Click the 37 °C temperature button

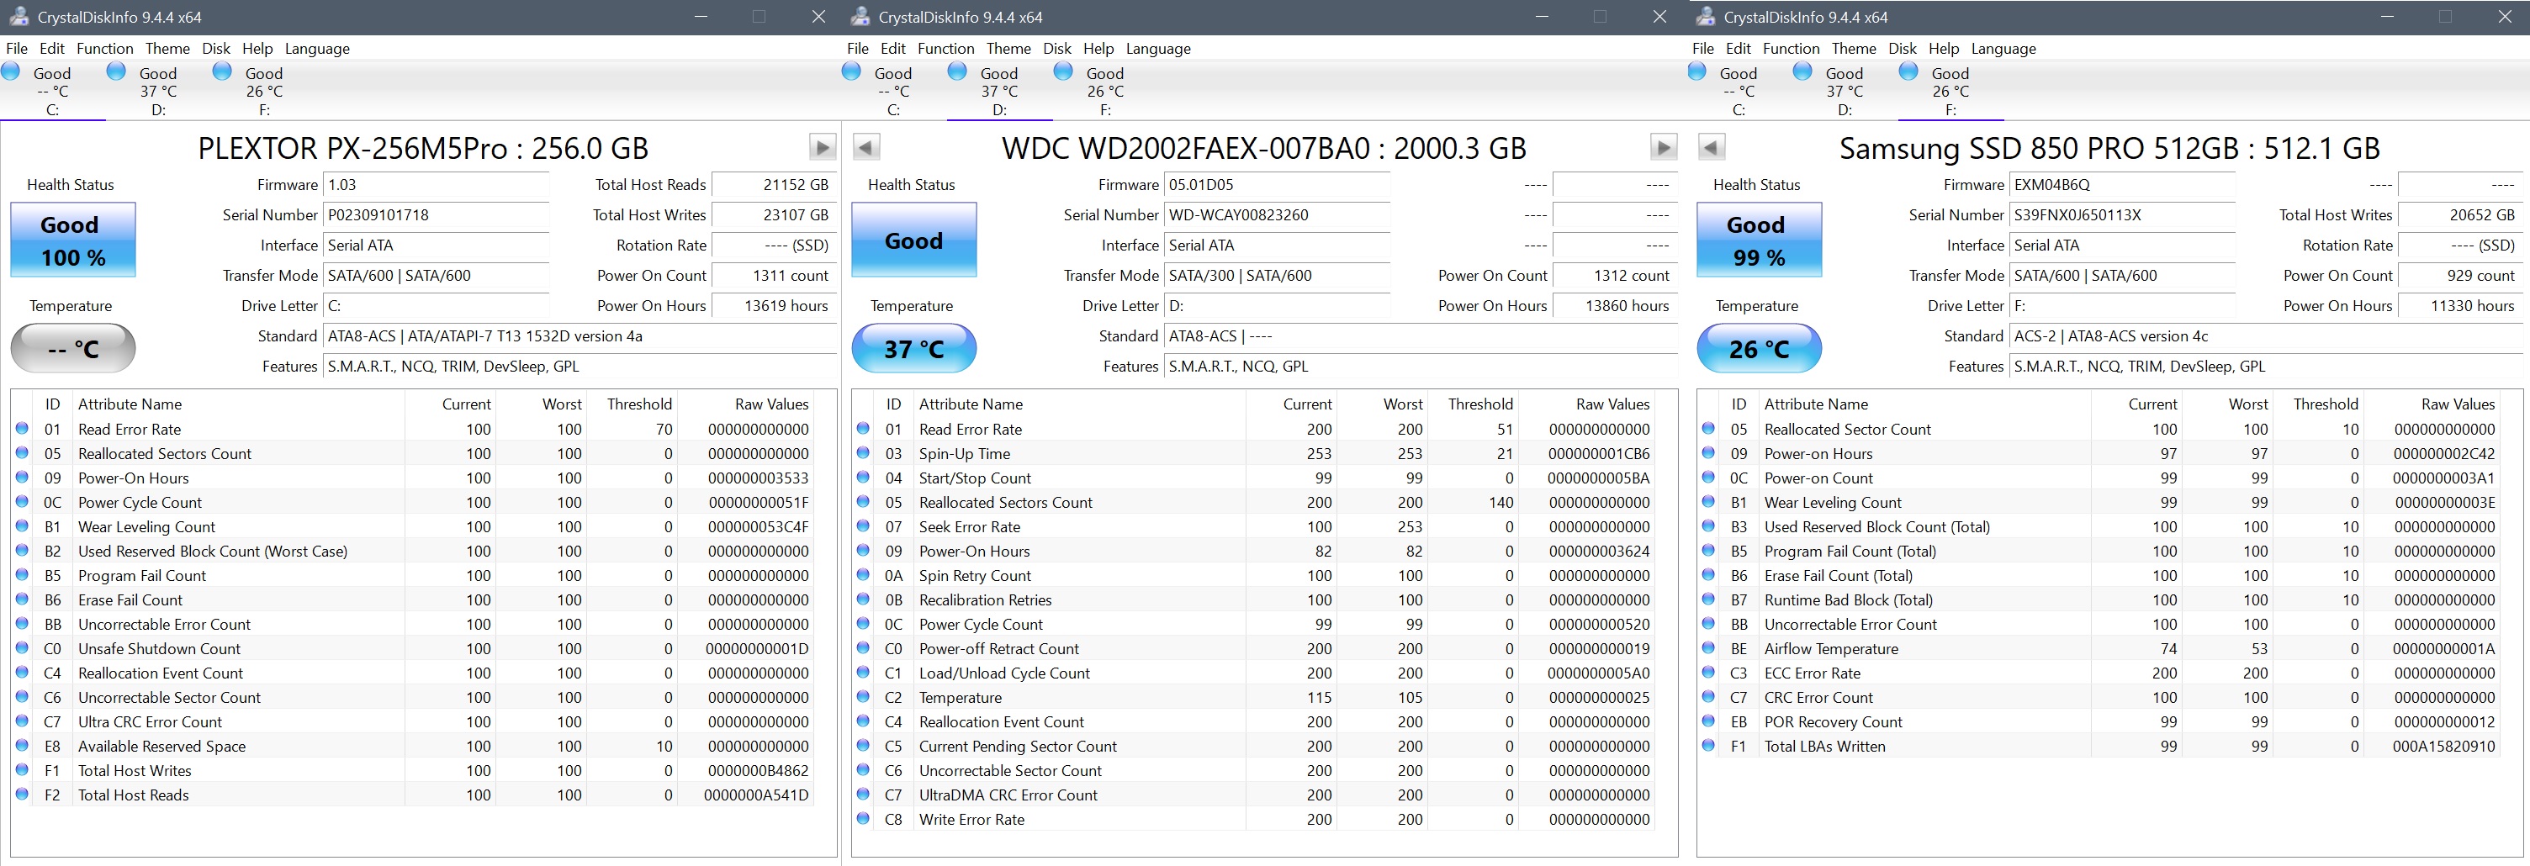click(x=914, y=349)
